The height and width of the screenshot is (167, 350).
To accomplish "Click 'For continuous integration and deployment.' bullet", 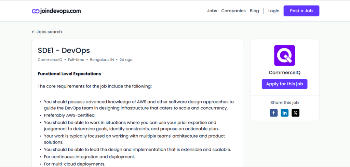I will (x=90, y=156).
